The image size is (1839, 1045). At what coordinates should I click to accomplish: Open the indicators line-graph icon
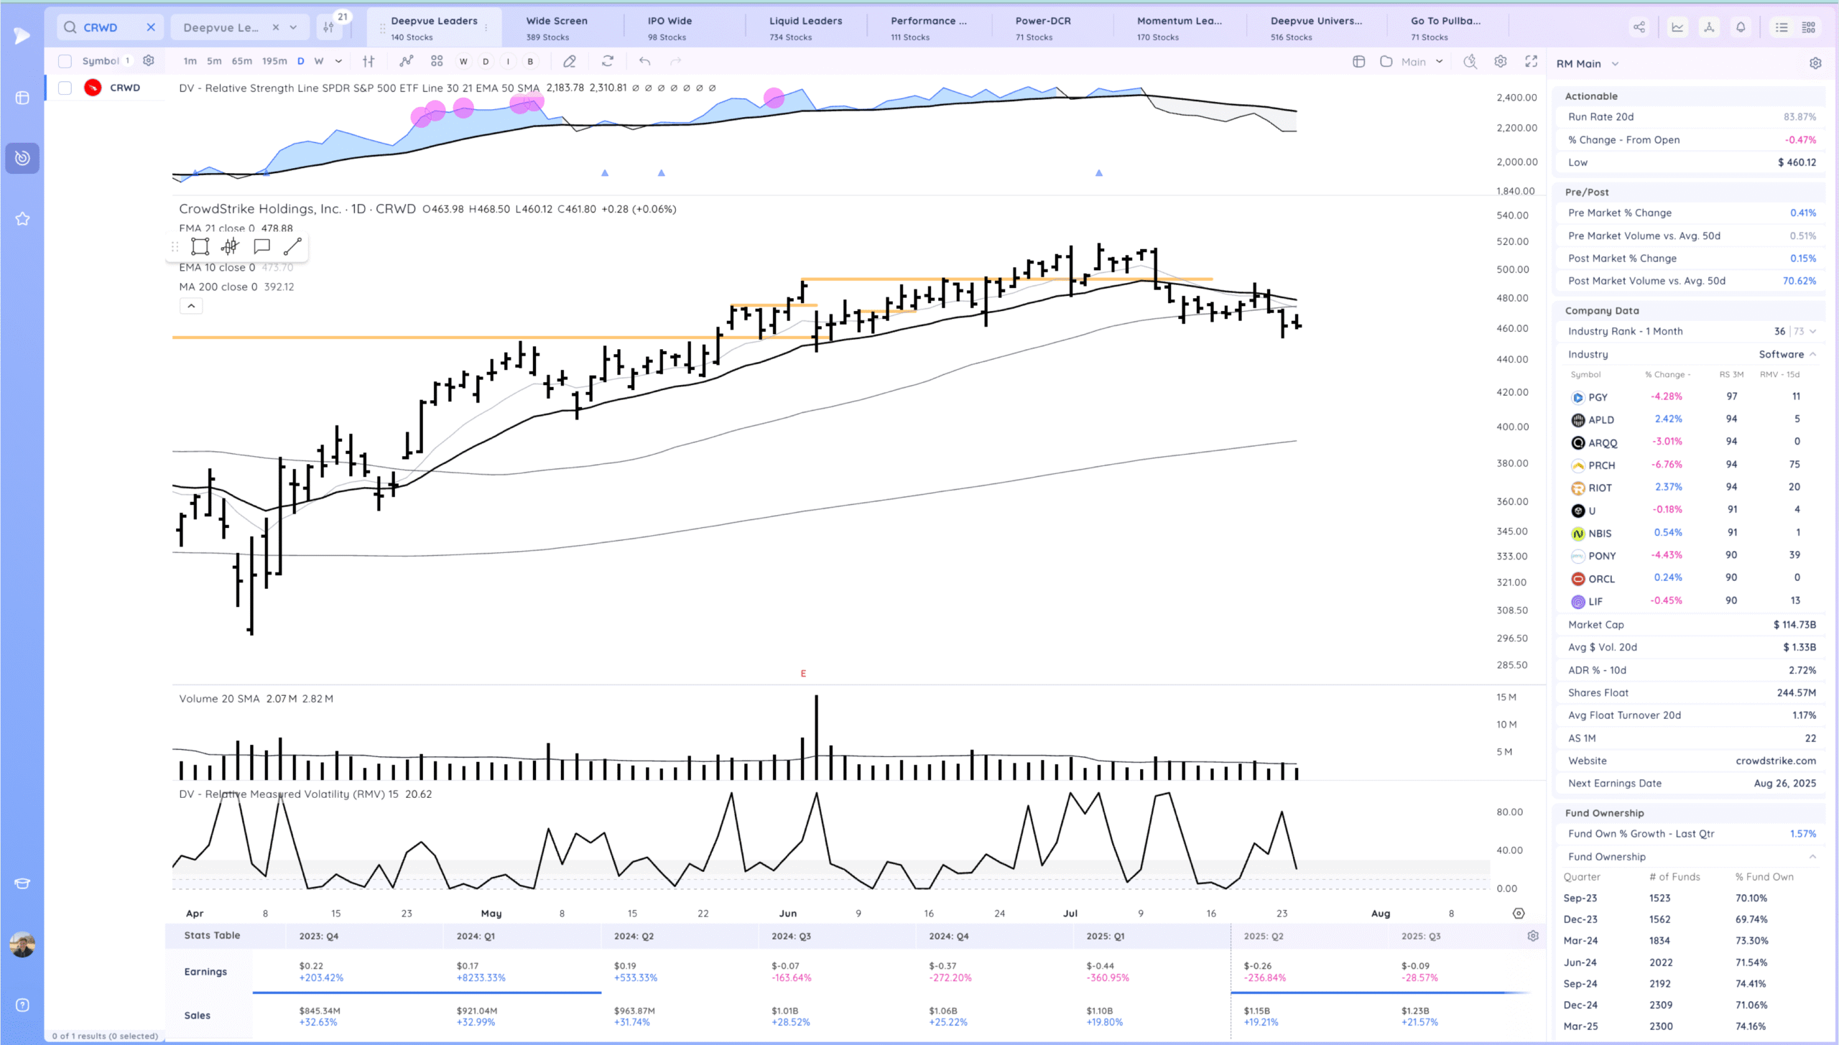(407, 62)
